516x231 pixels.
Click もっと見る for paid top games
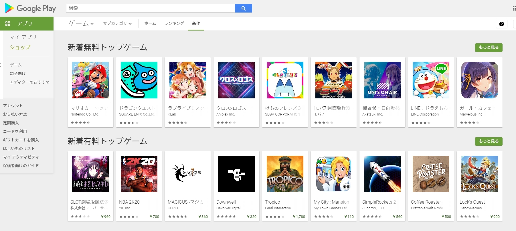pos(489,141)
